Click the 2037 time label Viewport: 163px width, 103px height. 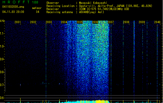(x=111, y=22)
